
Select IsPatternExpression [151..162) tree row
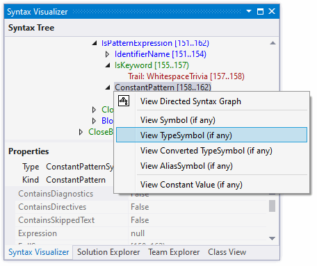155,43
